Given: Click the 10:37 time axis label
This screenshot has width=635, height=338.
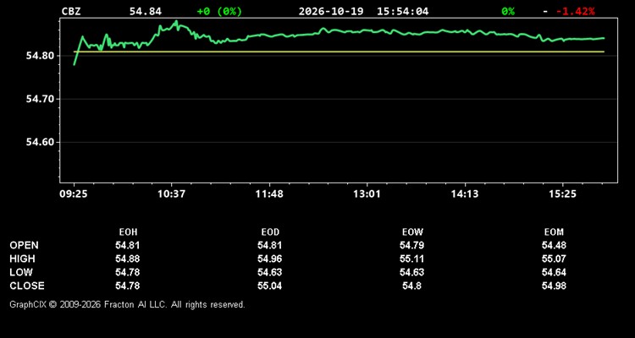Looking at the screenshot, I should (x=171, y=194).
